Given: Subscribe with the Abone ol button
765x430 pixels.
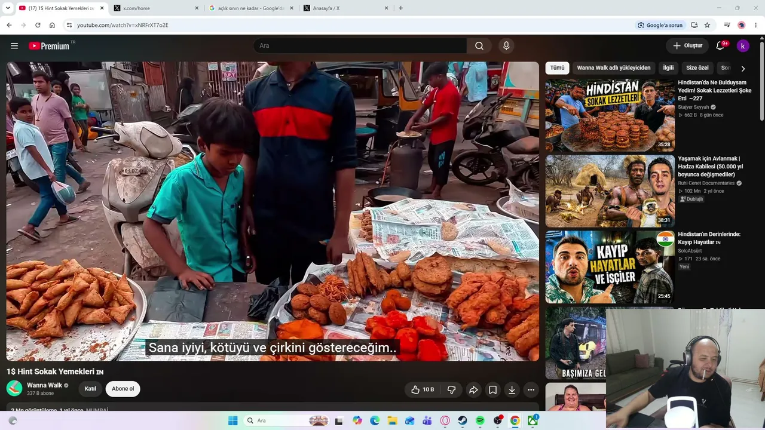Looking at the screenshot, I should (x=123, y=389).
